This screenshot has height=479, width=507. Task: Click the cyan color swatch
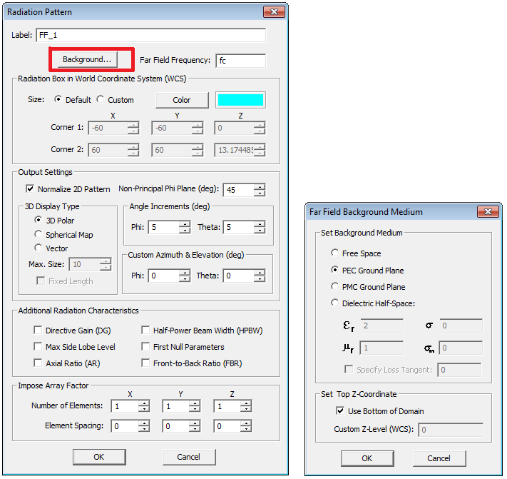[x=240, y=100]
